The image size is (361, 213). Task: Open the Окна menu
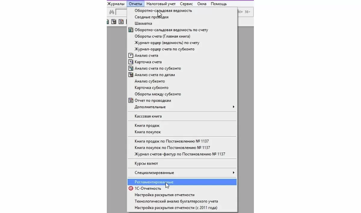[202, 4]
